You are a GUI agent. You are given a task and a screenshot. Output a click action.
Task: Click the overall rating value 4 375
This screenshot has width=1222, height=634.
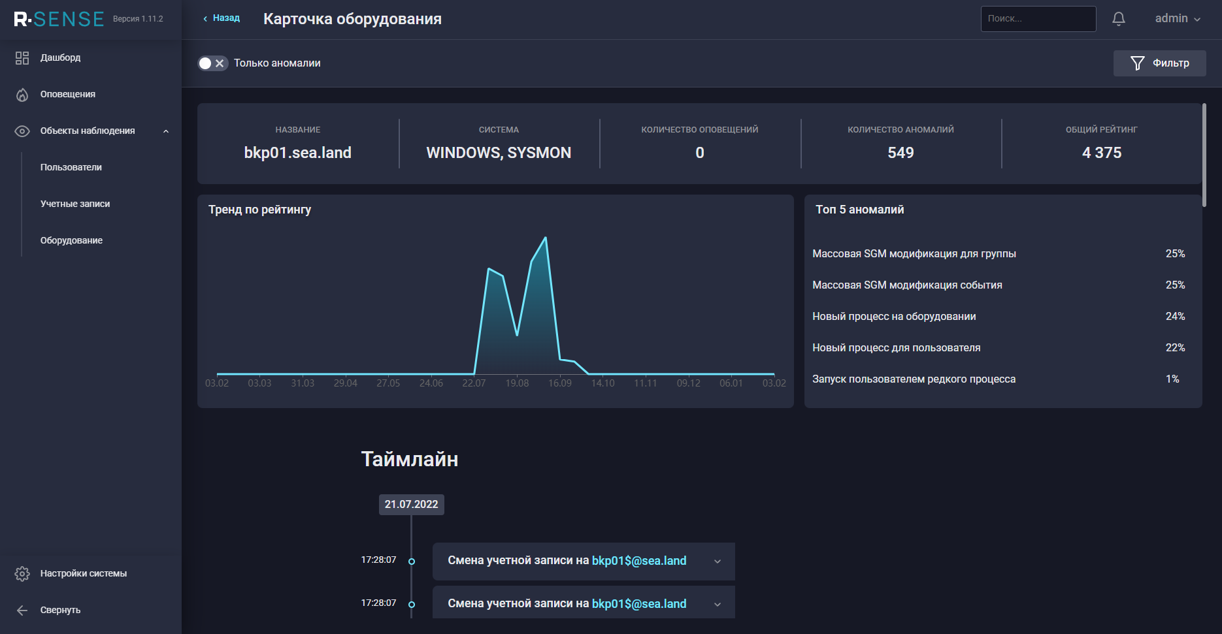tap(1102, 153)
